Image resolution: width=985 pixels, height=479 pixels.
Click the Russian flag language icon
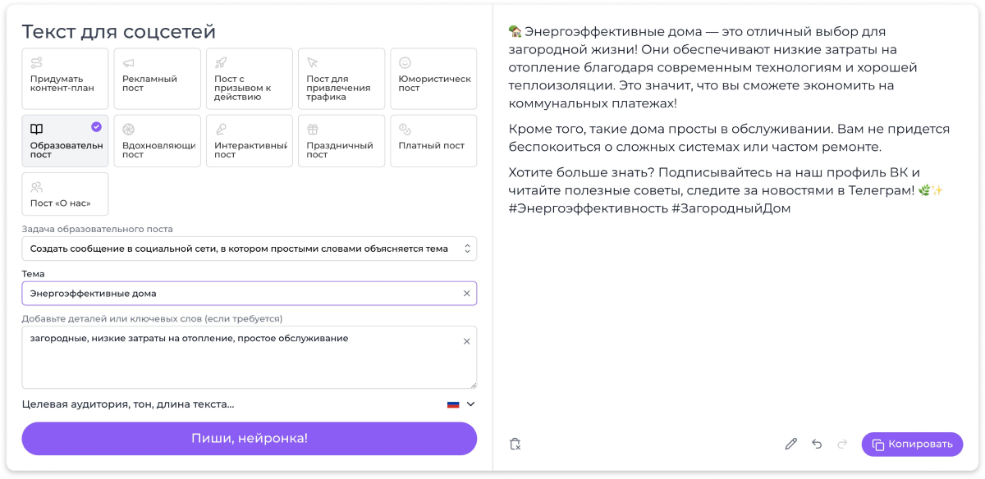(452, 404)
